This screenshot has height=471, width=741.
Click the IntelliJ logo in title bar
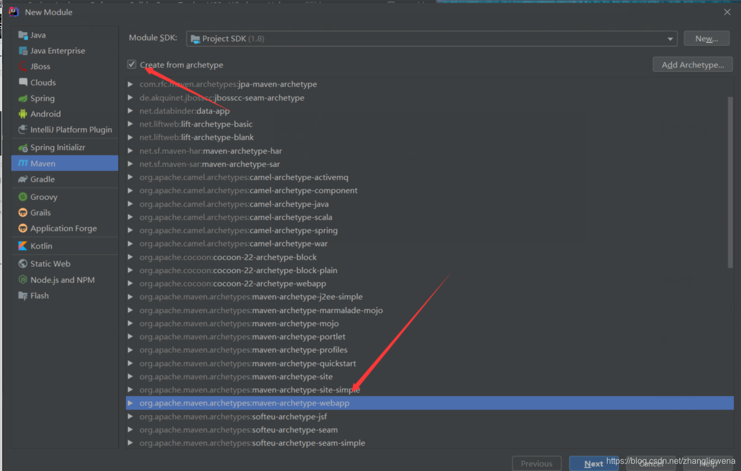14,12
